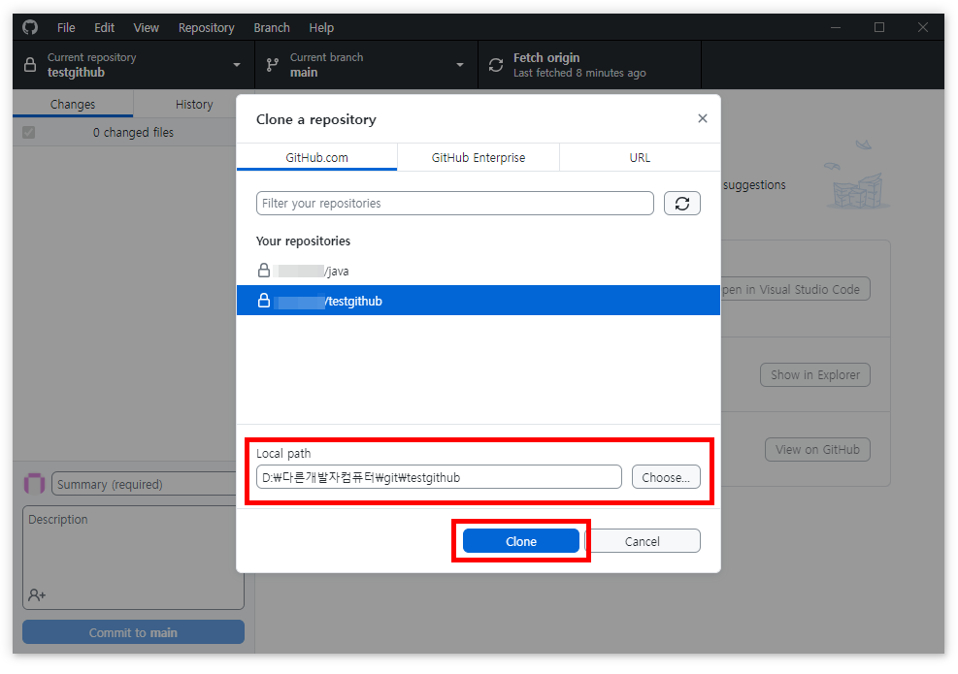Click the Cancel button

click(643, 541)
